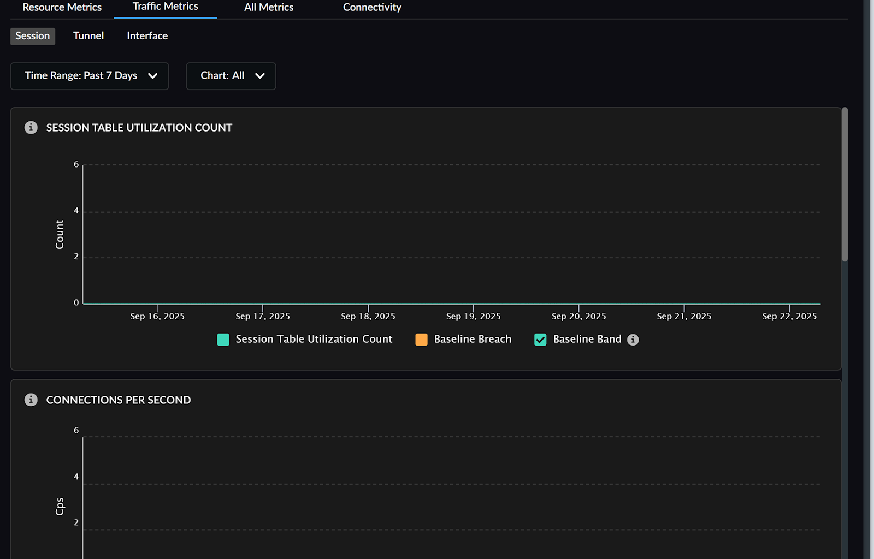This screenshot has height=559, width=874.
Task: Click the Sep 19, 2025 tick on the session chart
Action: pyautogui.click(x=473, y=308)
